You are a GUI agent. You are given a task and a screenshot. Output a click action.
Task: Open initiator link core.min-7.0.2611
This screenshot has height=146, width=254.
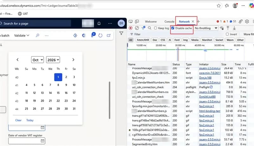click(210, 73)
